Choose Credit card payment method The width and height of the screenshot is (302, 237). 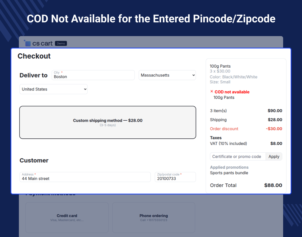point(67,217)
